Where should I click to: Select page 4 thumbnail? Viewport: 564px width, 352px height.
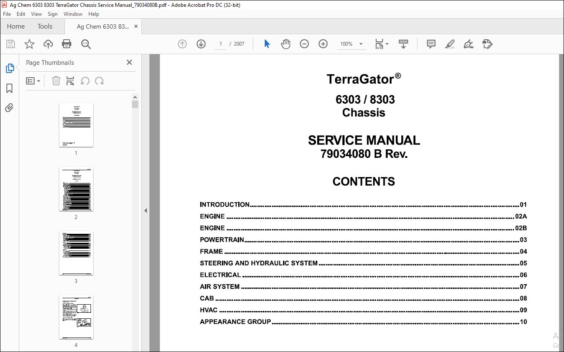(76, 317)
